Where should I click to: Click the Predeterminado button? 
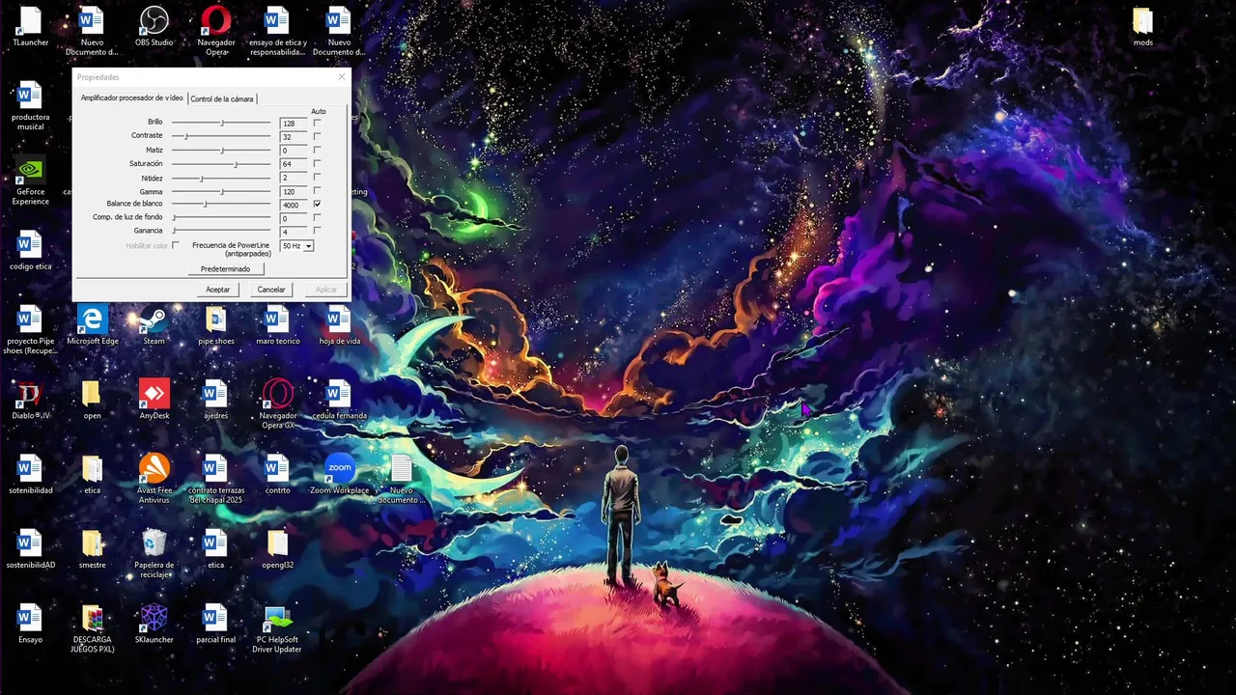[x=225, y=268]
